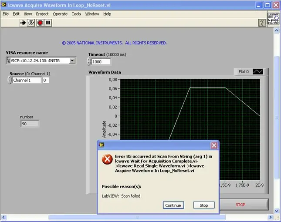Close the Error 85 dialog
This screenshot has width=281, height=222.
214,145
